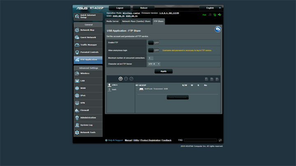Click the ASUS 5G SSID link
Image resolution: width=296 pixels, height=166 pixels.
pyautogui.click(x=132, y=16)
